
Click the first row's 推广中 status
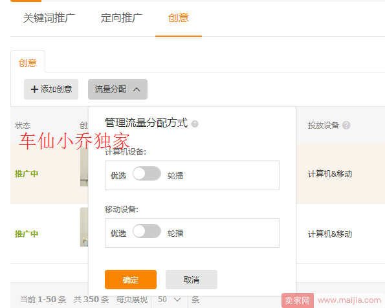click(x=27, y=174)
